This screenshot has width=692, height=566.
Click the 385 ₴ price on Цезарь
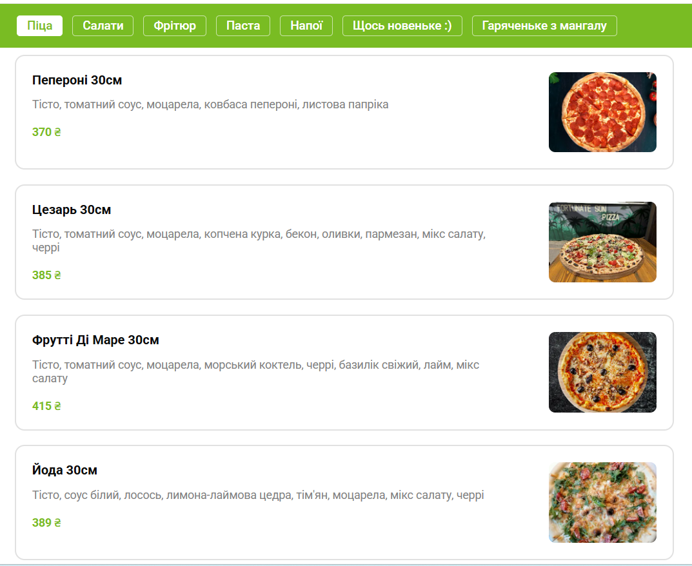pos(46,275)
